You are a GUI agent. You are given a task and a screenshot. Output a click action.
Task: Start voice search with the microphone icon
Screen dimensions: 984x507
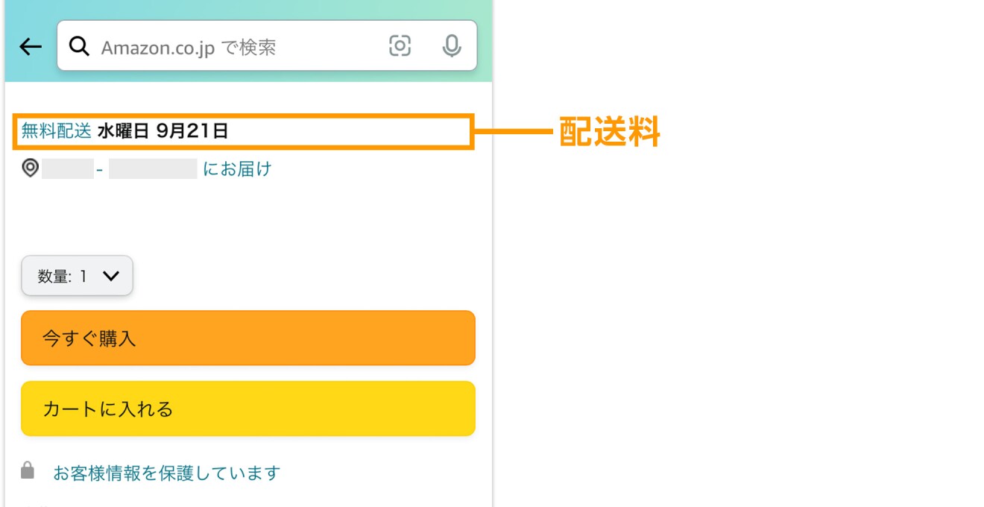point(451,46)
